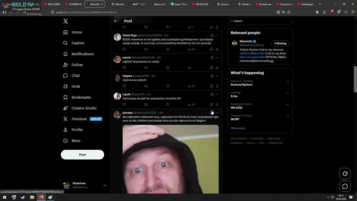
Task: Reply to emcio's comment
Action: pos(124,68)
